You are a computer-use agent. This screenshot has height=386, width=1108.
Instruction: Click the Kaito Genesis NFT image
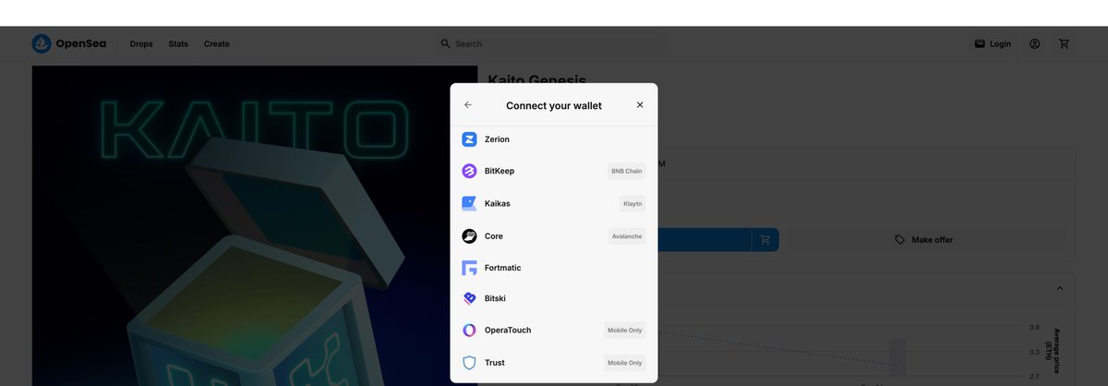point(255,225)
